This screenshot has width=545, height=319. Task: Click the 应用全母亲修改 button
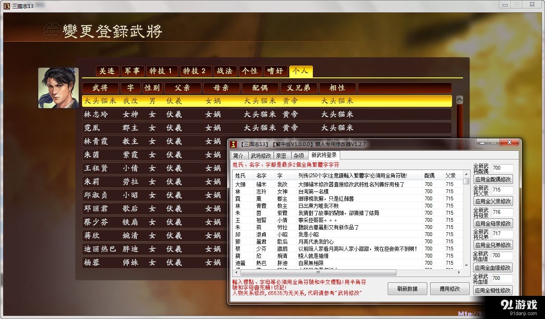pos(493,223)
